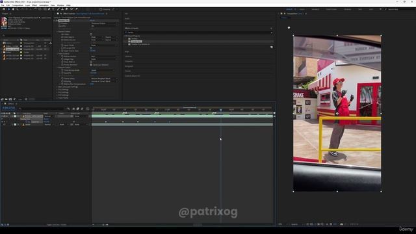Toggle Frame Blending icon in timeline header
This screenshot has width=416, height=234.
click(x=78, y=109)
